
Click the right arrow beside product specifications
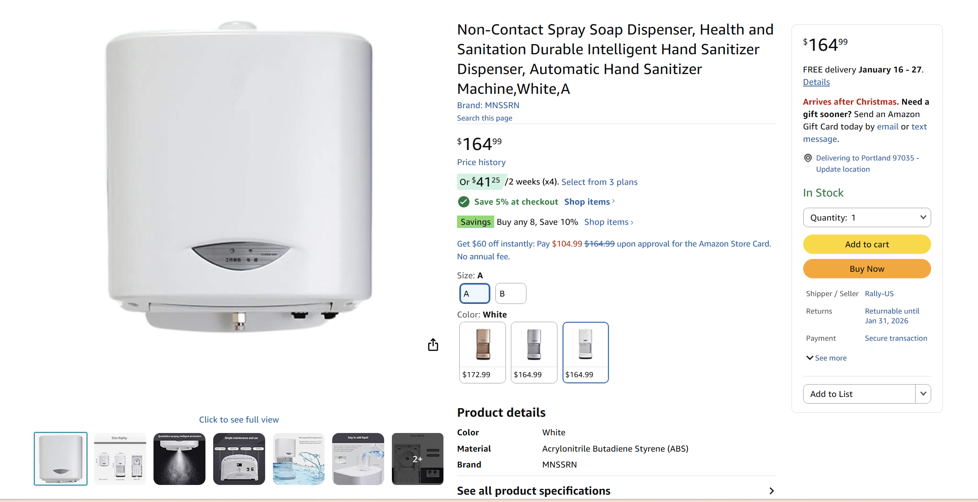pyautogui.click(x=771, y=491)
